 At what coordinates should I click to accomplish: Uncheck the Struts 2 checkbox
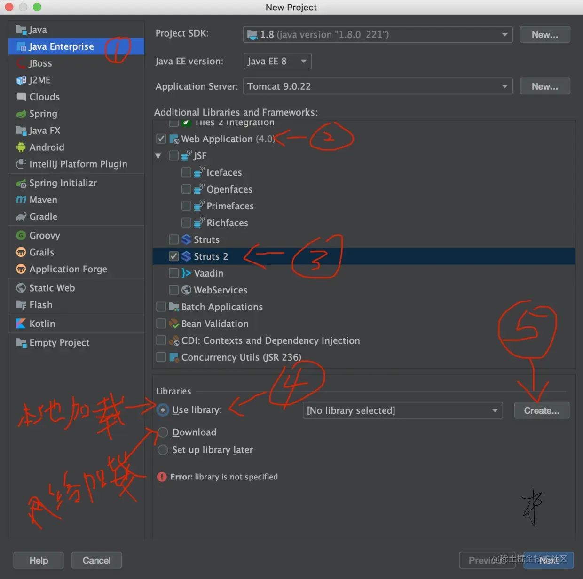pos(173,256)
